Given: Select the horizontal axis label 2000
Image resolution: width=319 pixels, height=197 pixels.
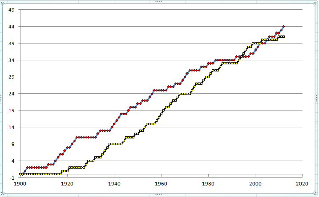Looking at the screenshot, I should [255, 184].
